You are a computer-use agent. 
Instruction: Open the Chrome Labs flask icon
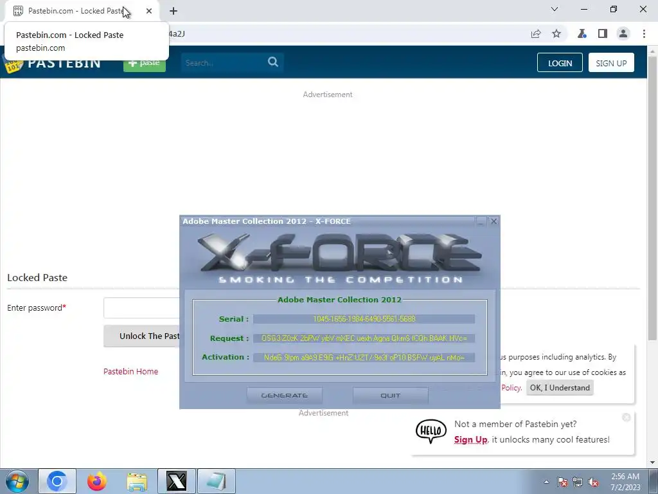[582, 33]
